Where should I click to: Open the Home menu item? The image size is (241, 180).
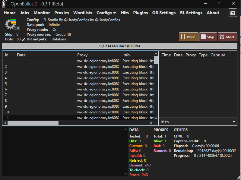[10, 13]
